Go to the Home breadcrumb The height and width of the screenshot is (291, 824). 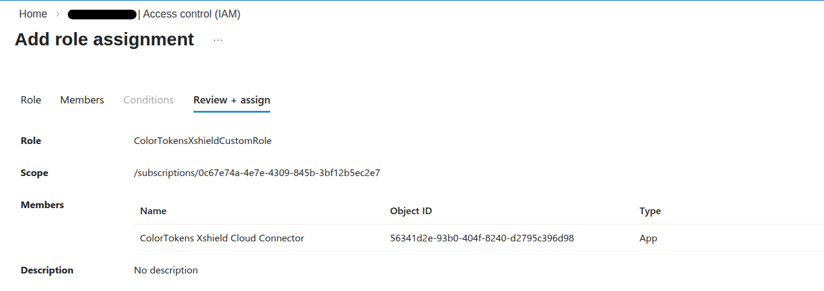pos(33,14)
